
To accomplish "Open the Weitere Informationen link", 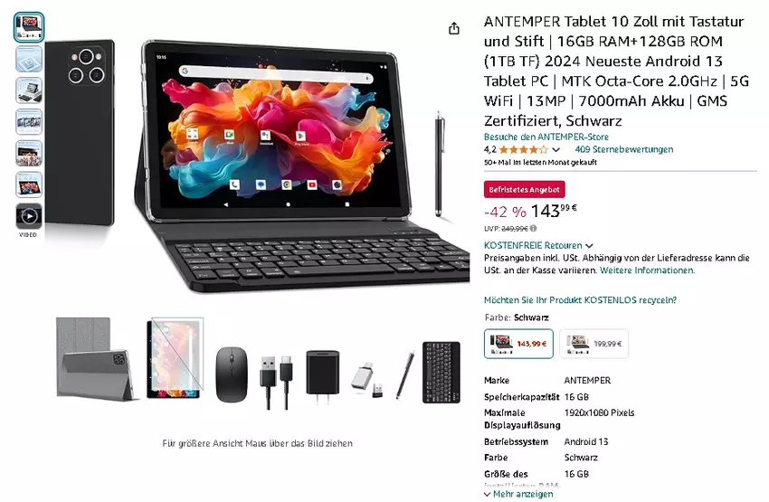I will tap(647, 270).
